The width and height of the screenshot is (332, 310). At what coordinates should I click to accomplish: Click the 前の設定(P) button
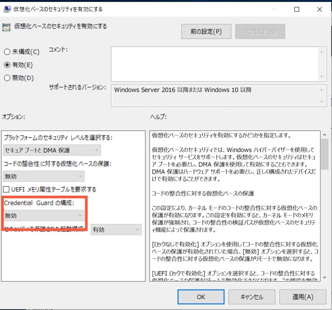coord(206,32)
